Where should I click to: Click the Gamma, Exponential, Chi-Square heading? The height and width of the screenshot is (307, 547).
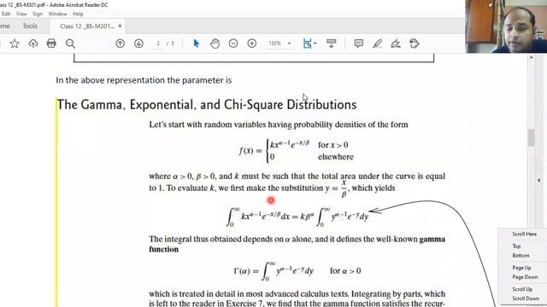(207, 104)
